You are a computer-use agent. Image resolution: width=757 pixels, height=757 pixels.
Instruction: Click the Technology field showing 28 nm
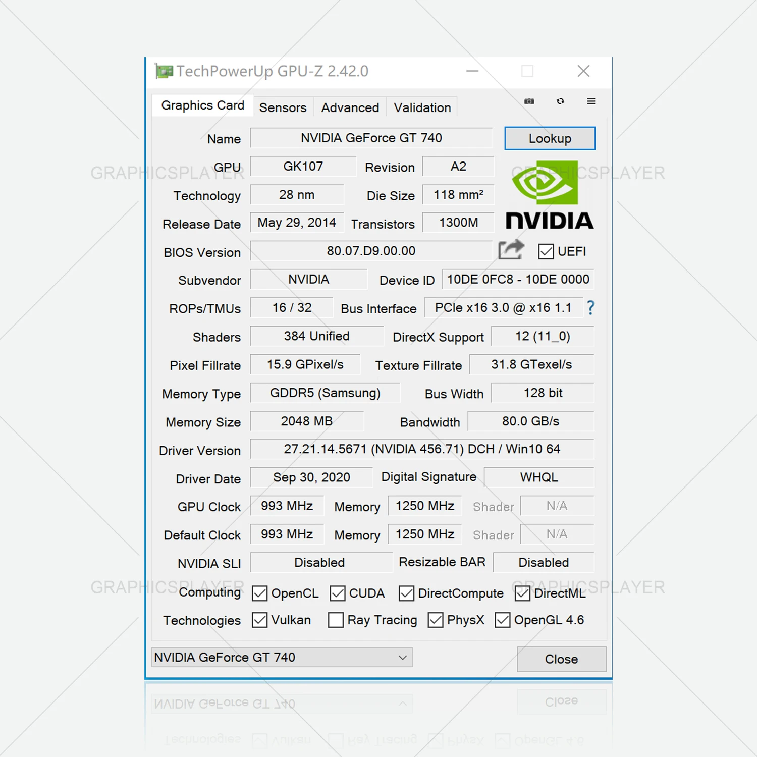(297, 194)
